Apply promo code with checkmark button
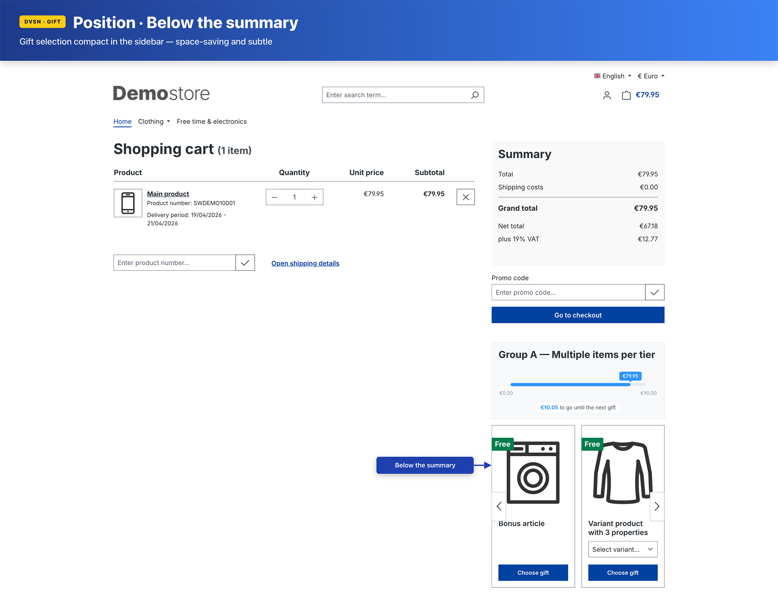Image resolution: width=778 pixels, height=612 pixels. pyautogui.click(x=654, y=293)
